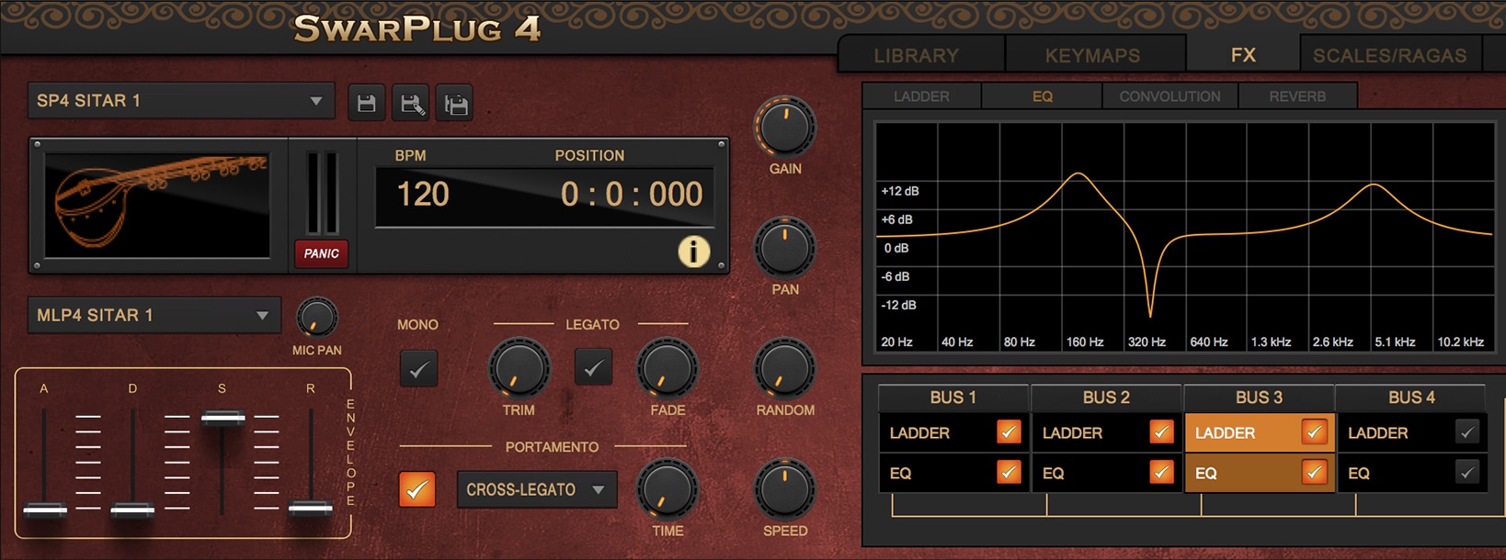Click the "640 Hz" frequency label
The width and height of the screenshot is (1506, 560).
click(1208, 342)
